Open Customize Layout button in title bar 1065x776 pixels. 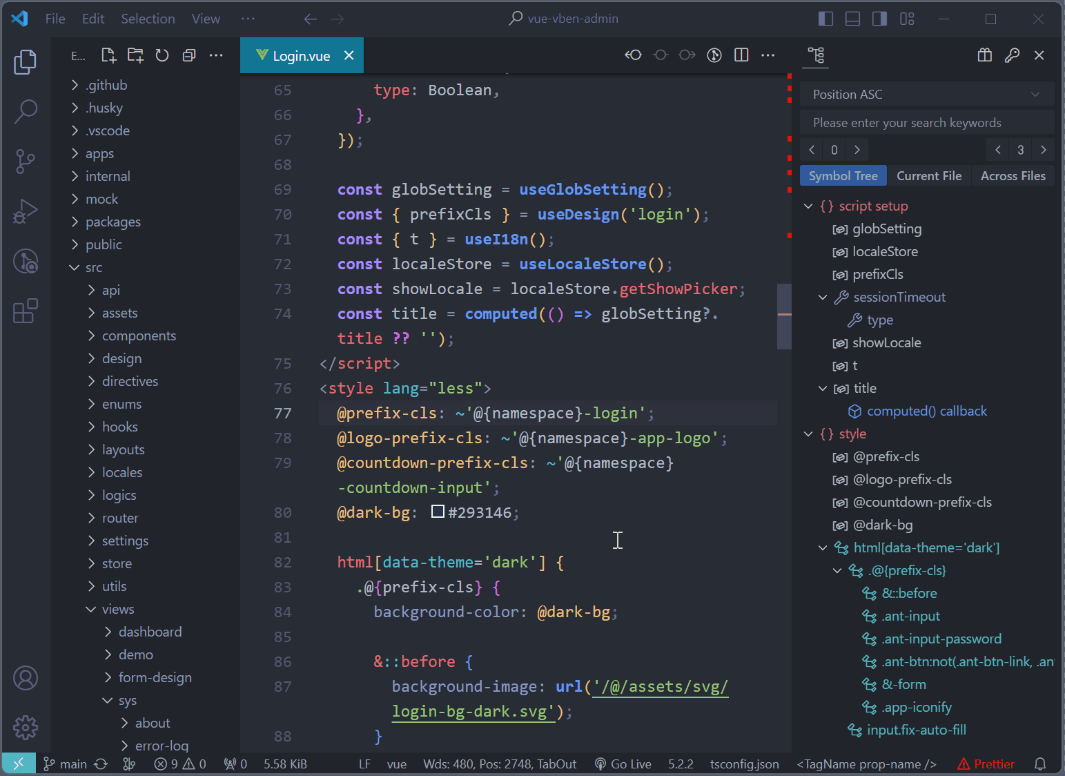tap(907, 19)
